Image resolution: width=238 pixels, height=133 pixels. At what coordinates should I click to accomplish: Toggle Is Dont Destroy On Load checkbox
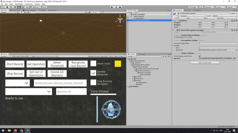coord(200,37)
